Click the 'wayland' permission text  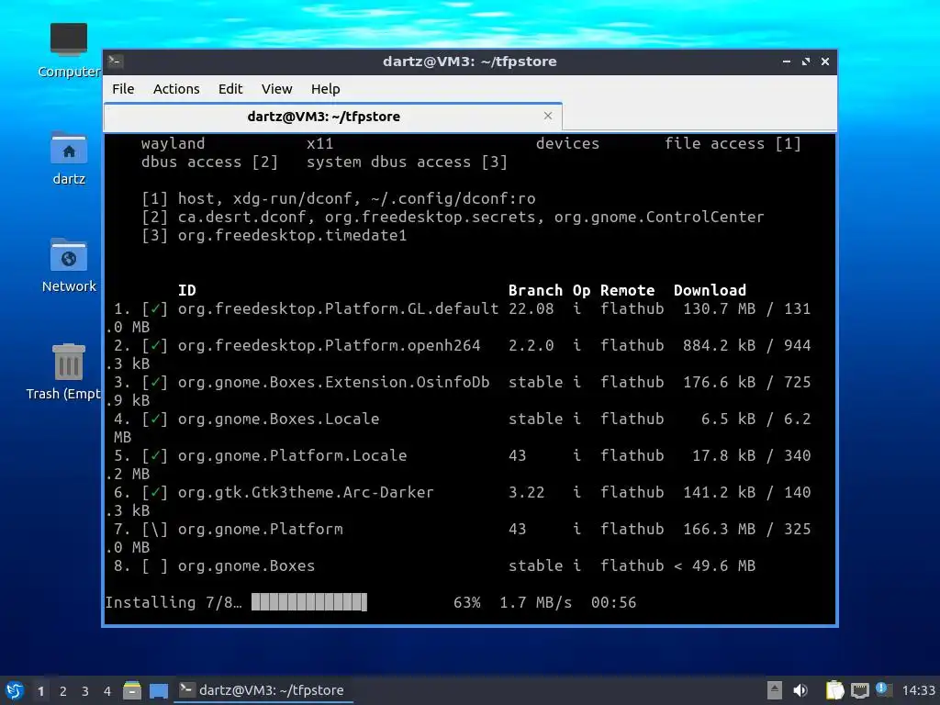click(x=173, y=143)
